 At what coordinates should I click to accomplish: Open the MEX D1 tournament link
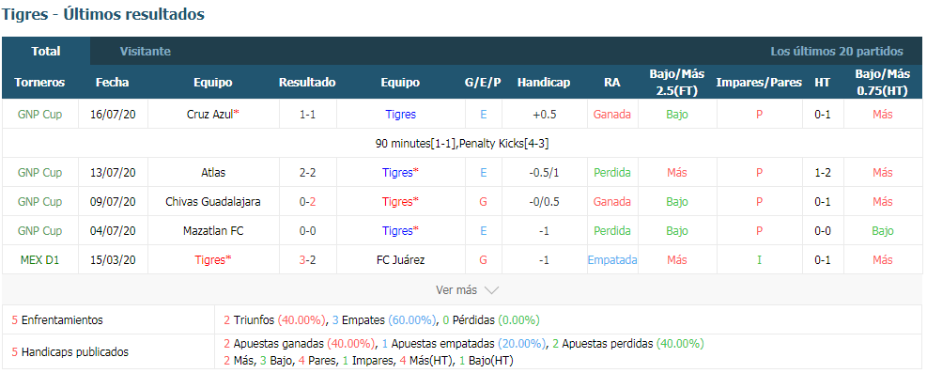click(x=39, y=259)
